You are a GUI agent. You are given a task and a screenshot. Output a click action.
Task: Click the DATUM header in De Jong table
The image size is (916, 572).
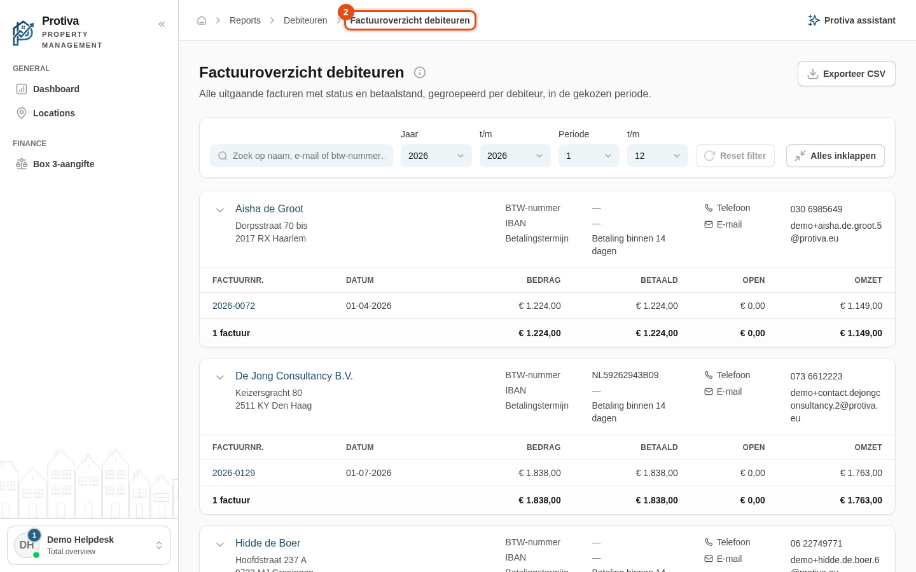coord(360,447)
